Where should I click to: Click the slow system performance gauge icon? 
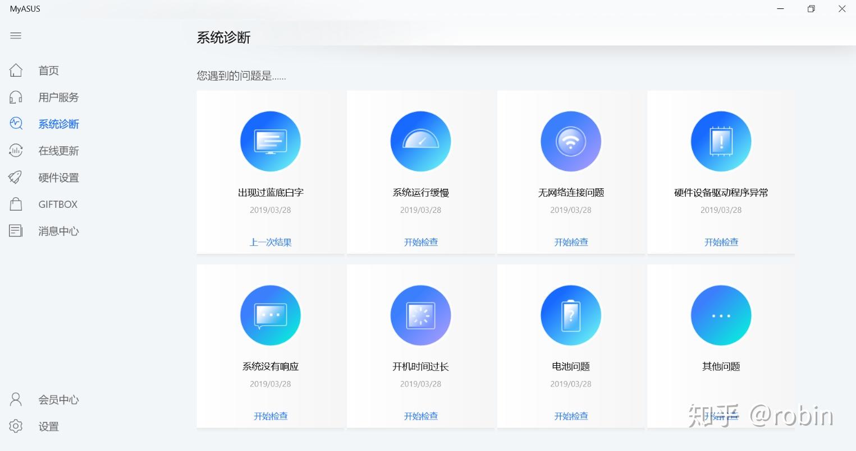tap(420, 141)
